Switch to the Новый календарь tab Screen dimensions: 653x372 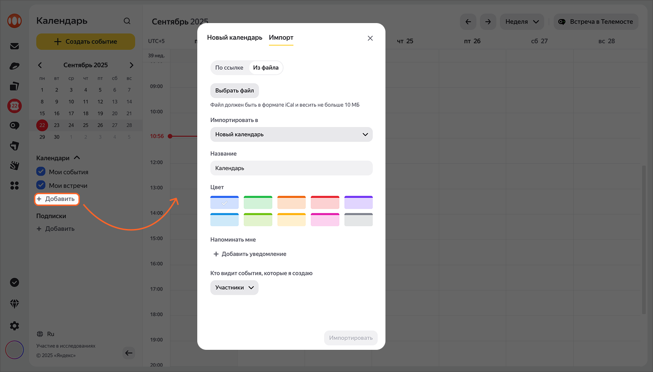tap(234, 38)
